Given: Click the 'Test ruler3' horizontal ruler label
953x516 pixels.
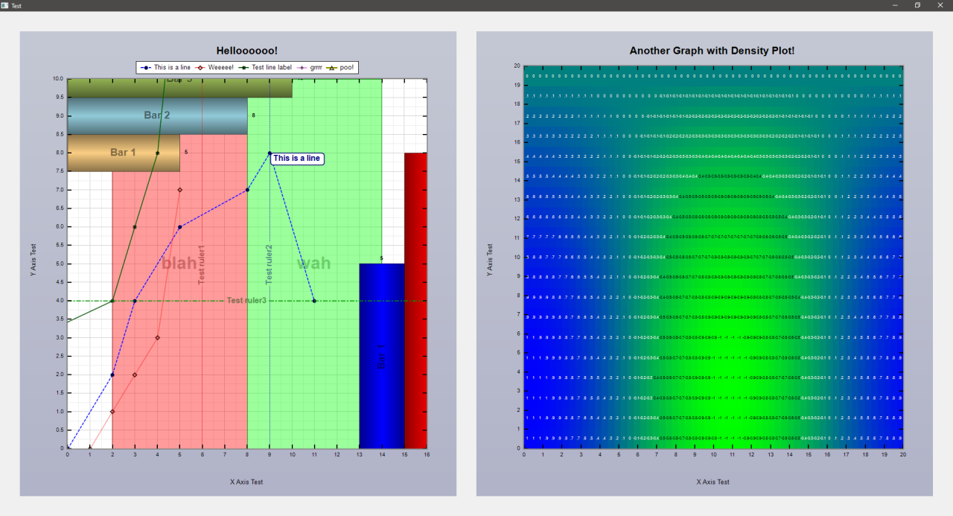Looking at the screenshot, I should click(x=246, y=301).
